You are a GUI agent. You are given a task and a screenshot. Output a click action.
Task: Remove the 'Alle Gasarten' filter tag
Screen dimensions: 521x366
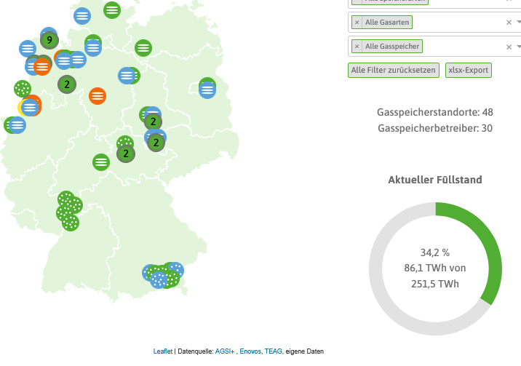point(357,23)
